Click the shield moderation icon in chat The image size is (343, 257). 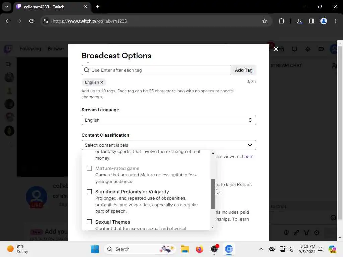coord(286,233)
